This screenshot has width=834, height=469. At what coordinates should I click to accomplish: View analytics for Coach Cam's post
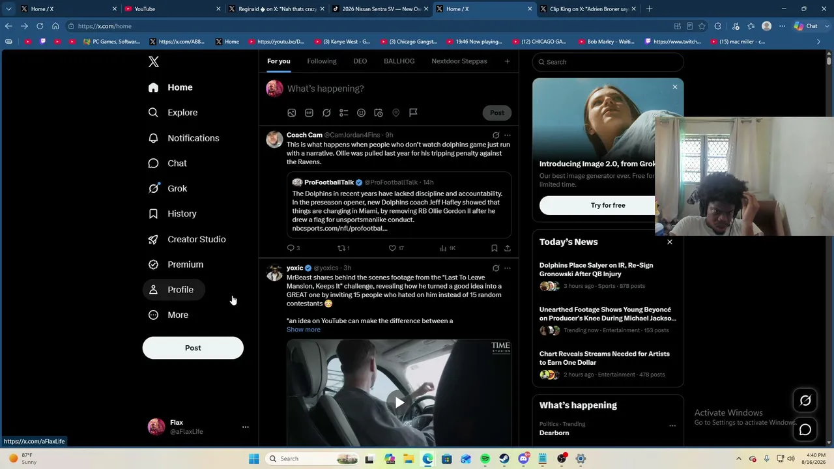pyautogui.click(x=448, y=248)
